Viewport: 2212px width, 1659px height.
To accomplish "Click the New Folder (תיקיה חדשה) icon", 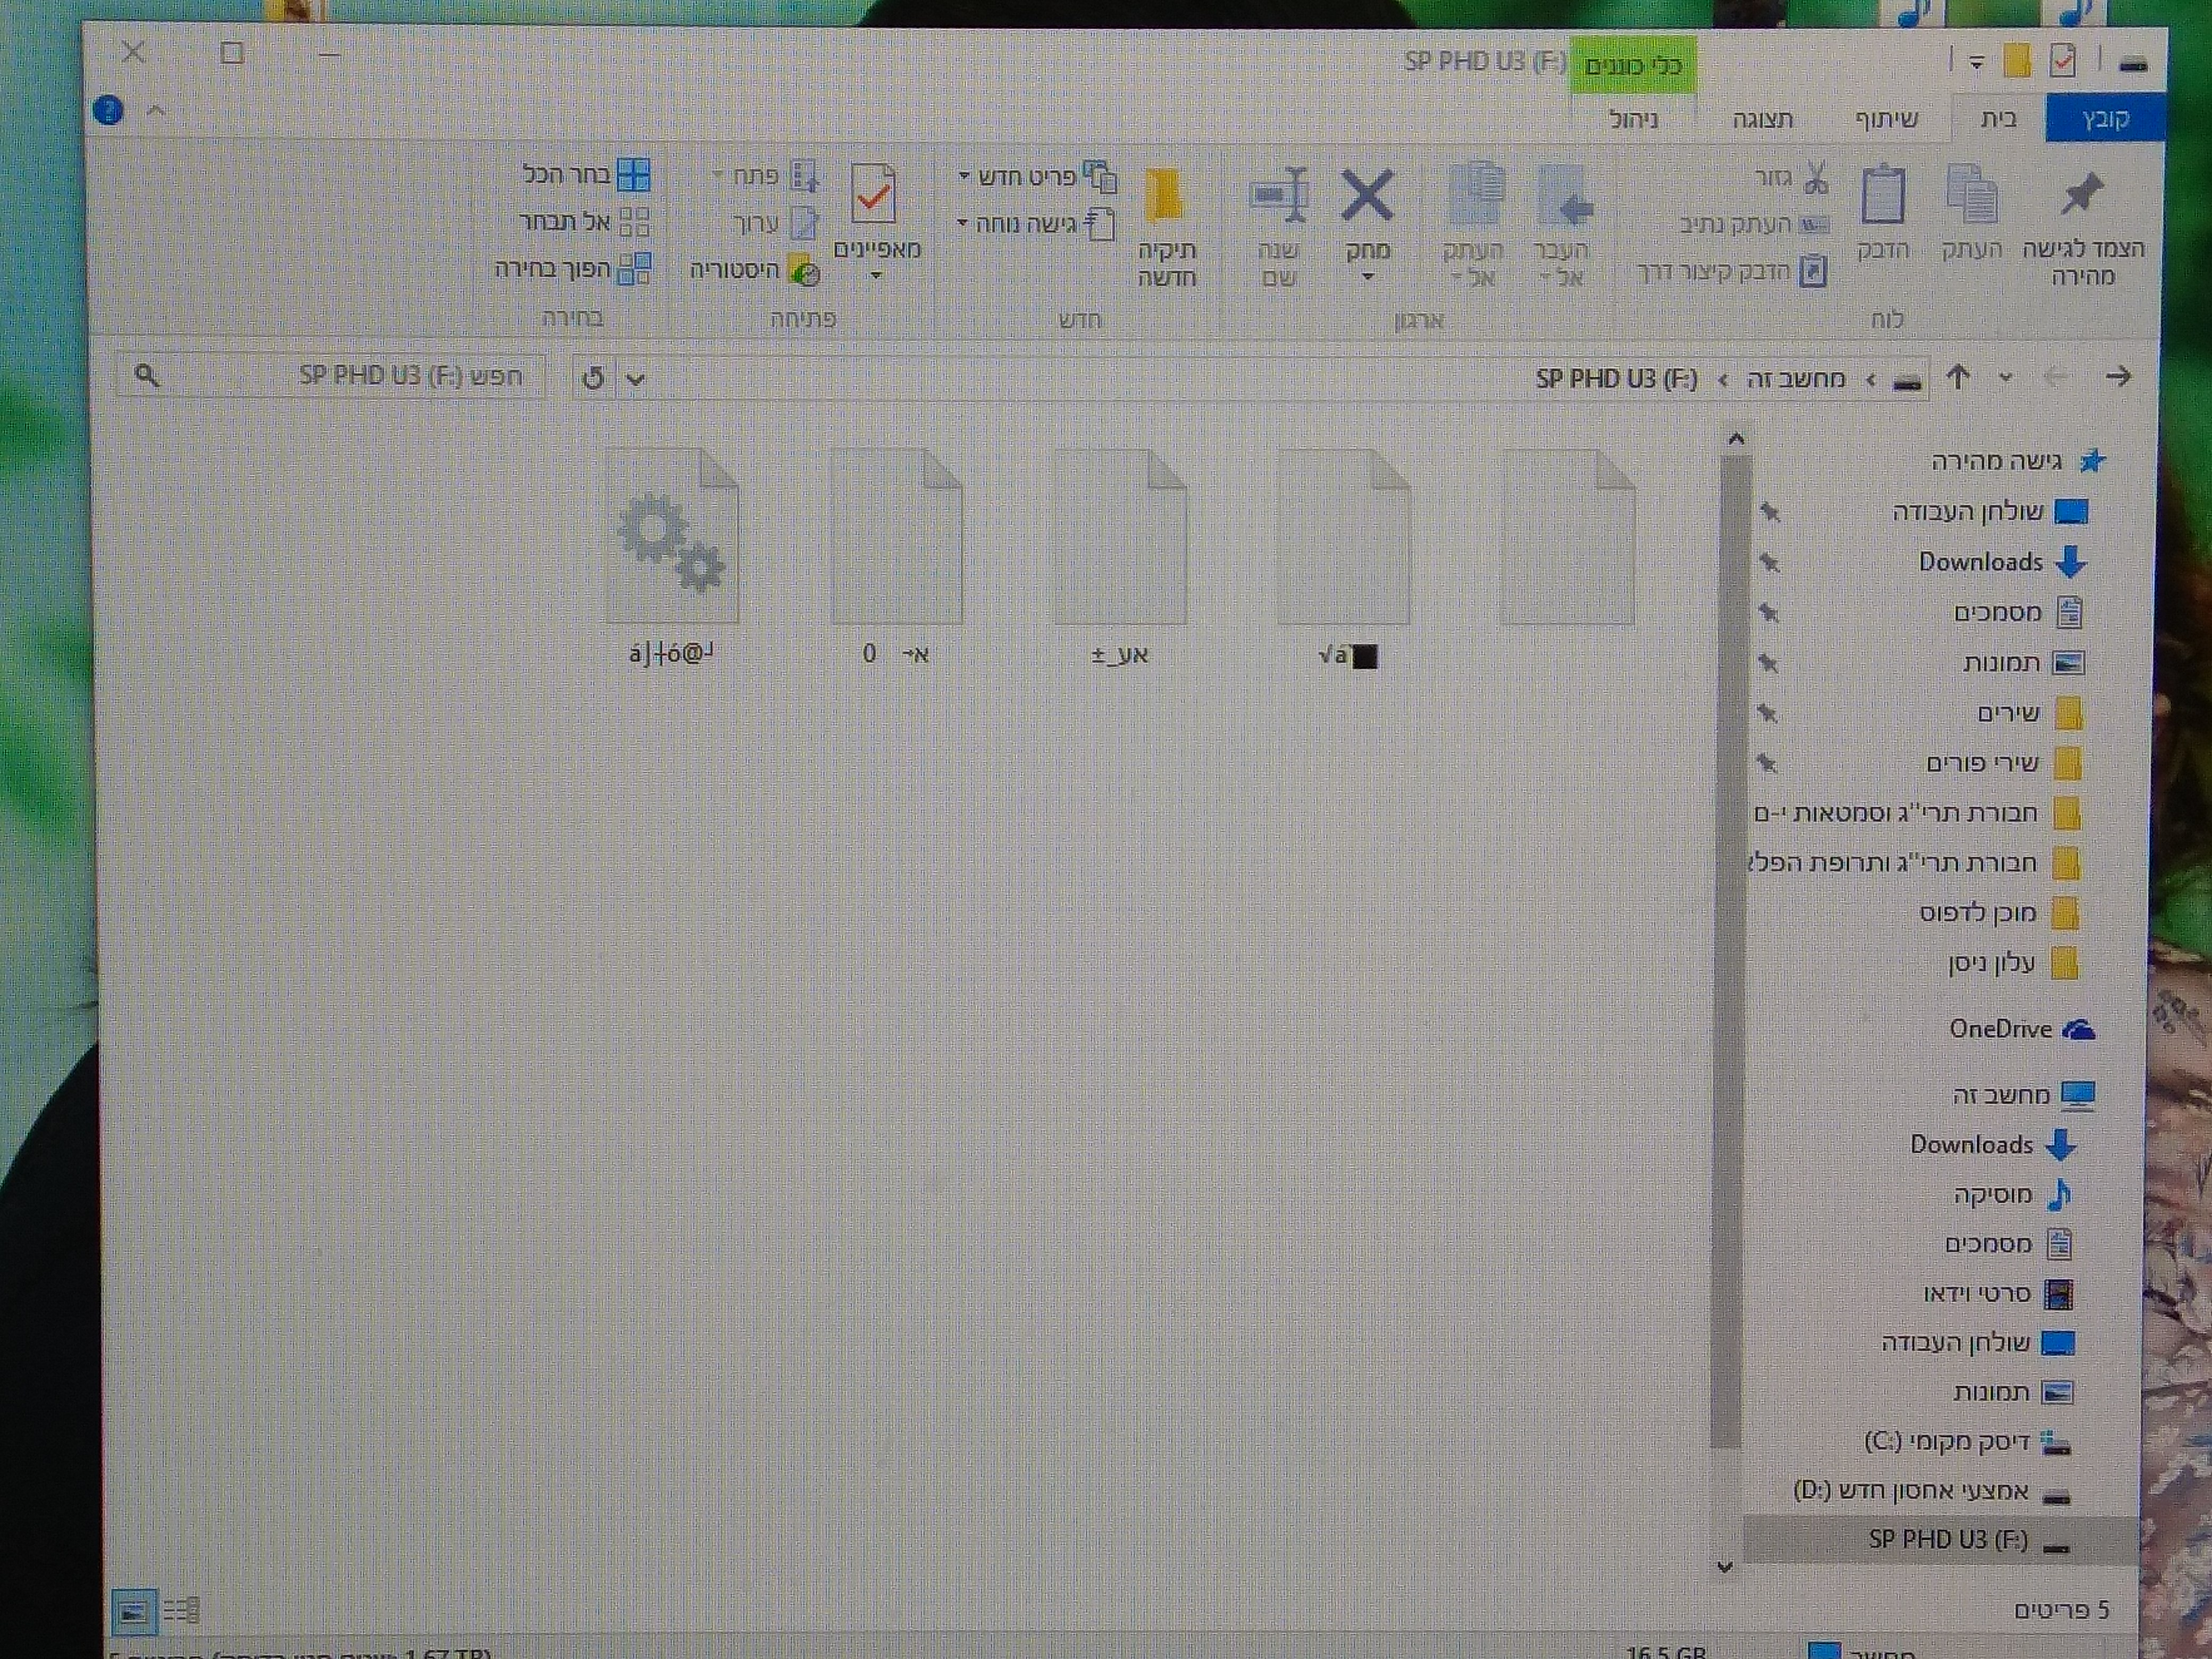I will tap(1165, 195).
